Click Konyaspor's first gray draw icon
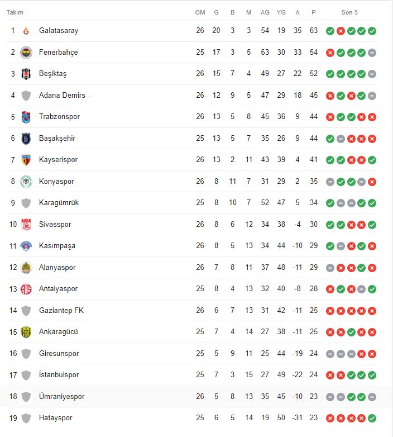This screenshot has height=437, width=393. coord(330,182)
